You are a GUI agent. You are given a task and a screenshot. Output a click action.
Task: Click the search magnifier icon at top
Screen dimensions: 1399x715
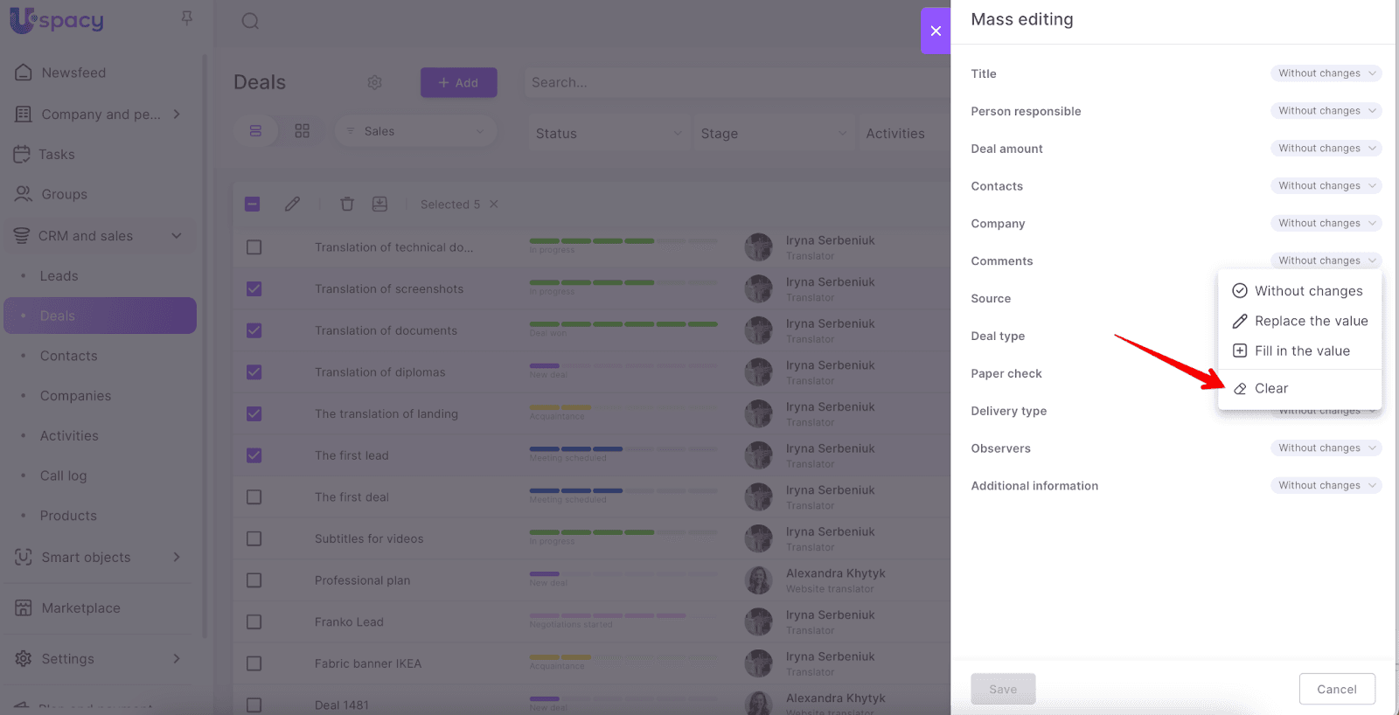[250, 21]
